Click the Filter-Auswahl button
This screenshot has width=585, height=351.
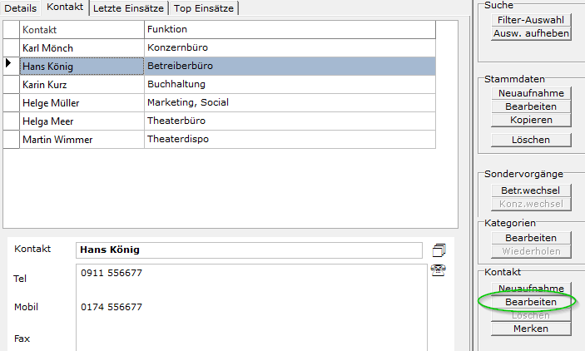(x=530, y=20)
